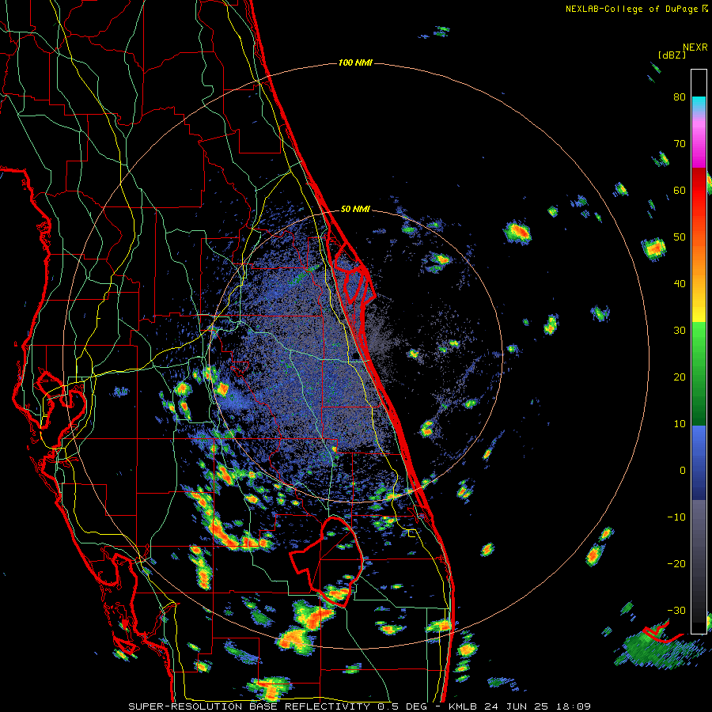Click the 10 value on the dBZ scale
This screenshot has height=712, width=712.
pyautogui.click(x=680, y=424)
